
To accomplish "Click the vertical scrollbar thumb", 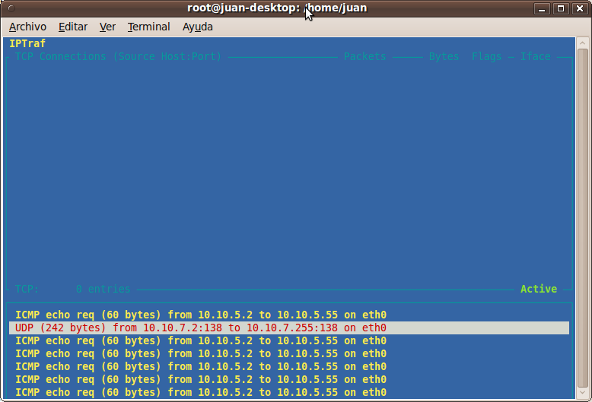I will (583, 217).
